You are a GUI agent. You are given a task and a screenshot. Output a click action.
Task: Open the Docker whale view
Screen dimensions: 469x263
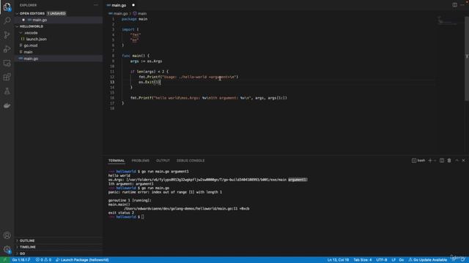[x=7, y=105]
